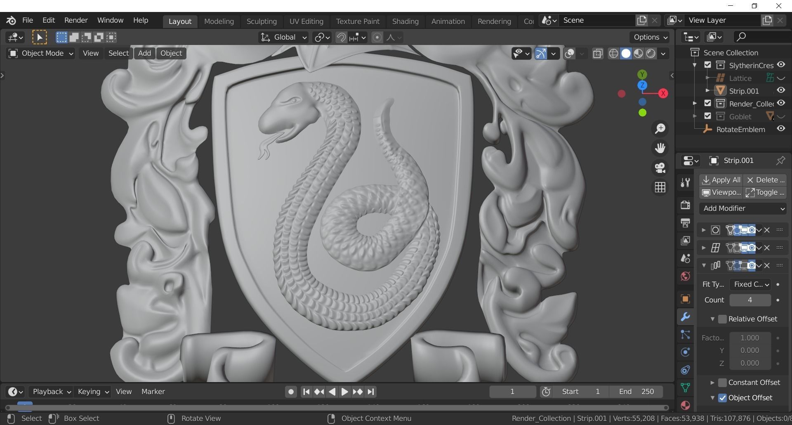The image size is (792, 425).
Task: Click the viewport Object menu button
Action: click(171, 53)
